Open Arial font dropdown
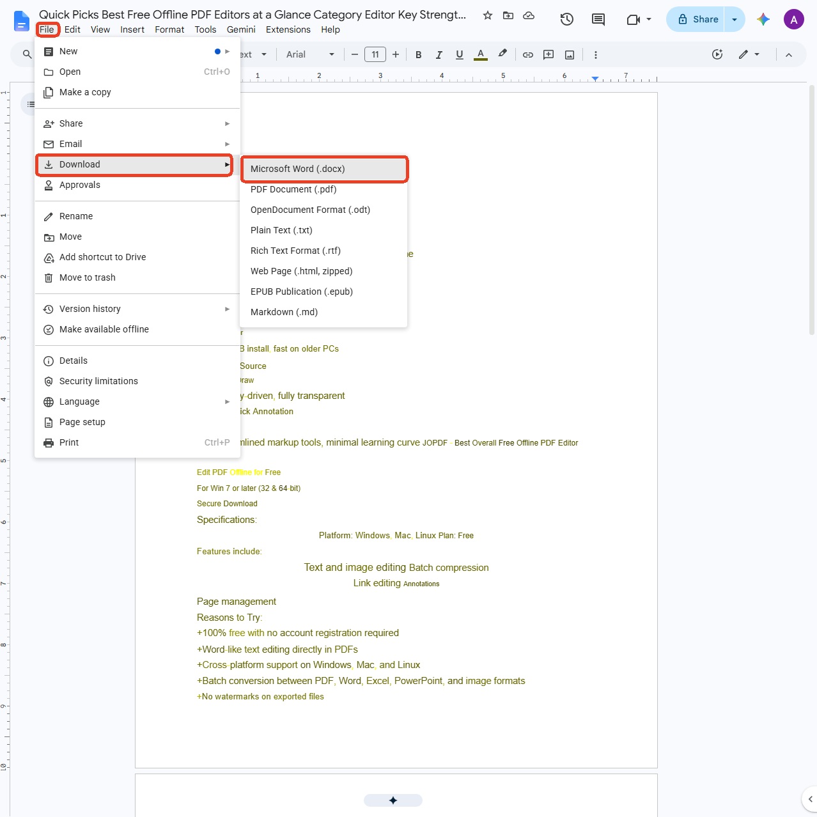This screenshot has width=817, height=817. click(311, 55)
